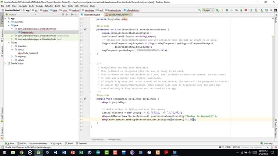
Task: Open File Explorer from the taskbar
Action: (x=13, y=153)
